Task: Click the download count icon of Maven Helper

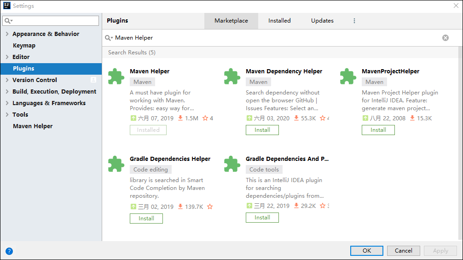Action: (x=180, y=118)
